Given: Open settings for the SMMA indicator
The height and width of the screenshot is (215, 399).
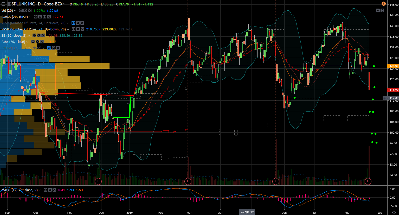Looking at the screenshot, I should coord(40,17).
